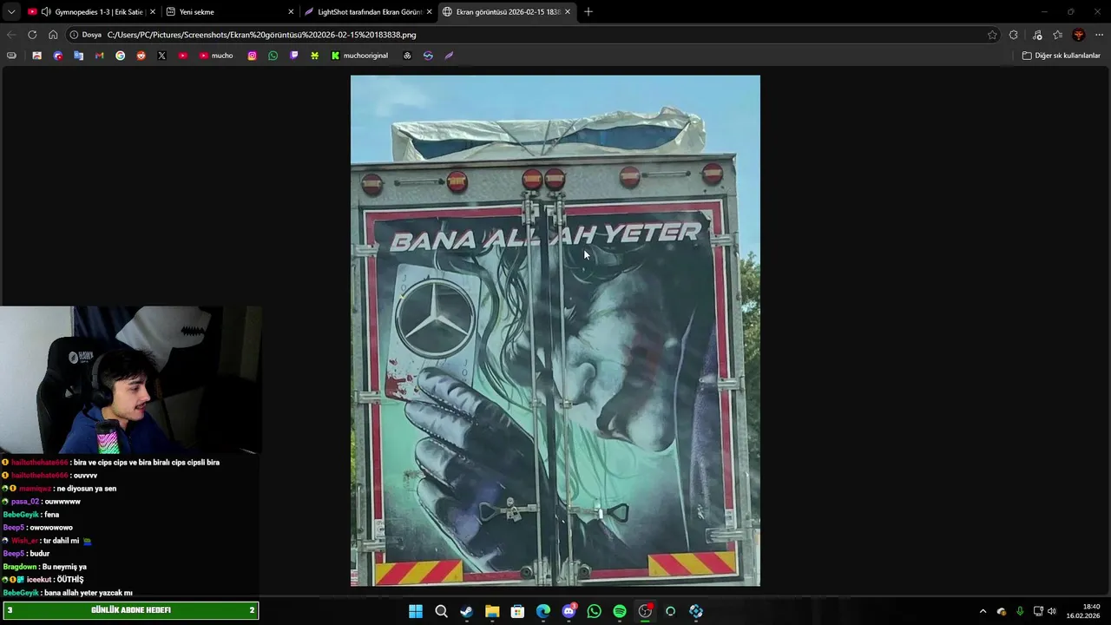
Task: Open the Instagram bookmark
Action: point(253,56)
